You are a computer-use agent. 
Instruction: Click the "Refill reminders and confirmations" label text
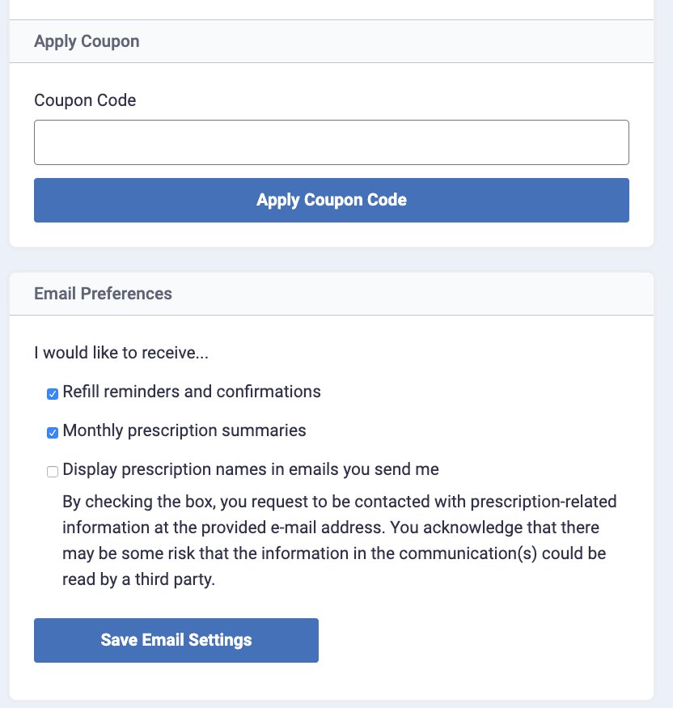pos(192,392)
